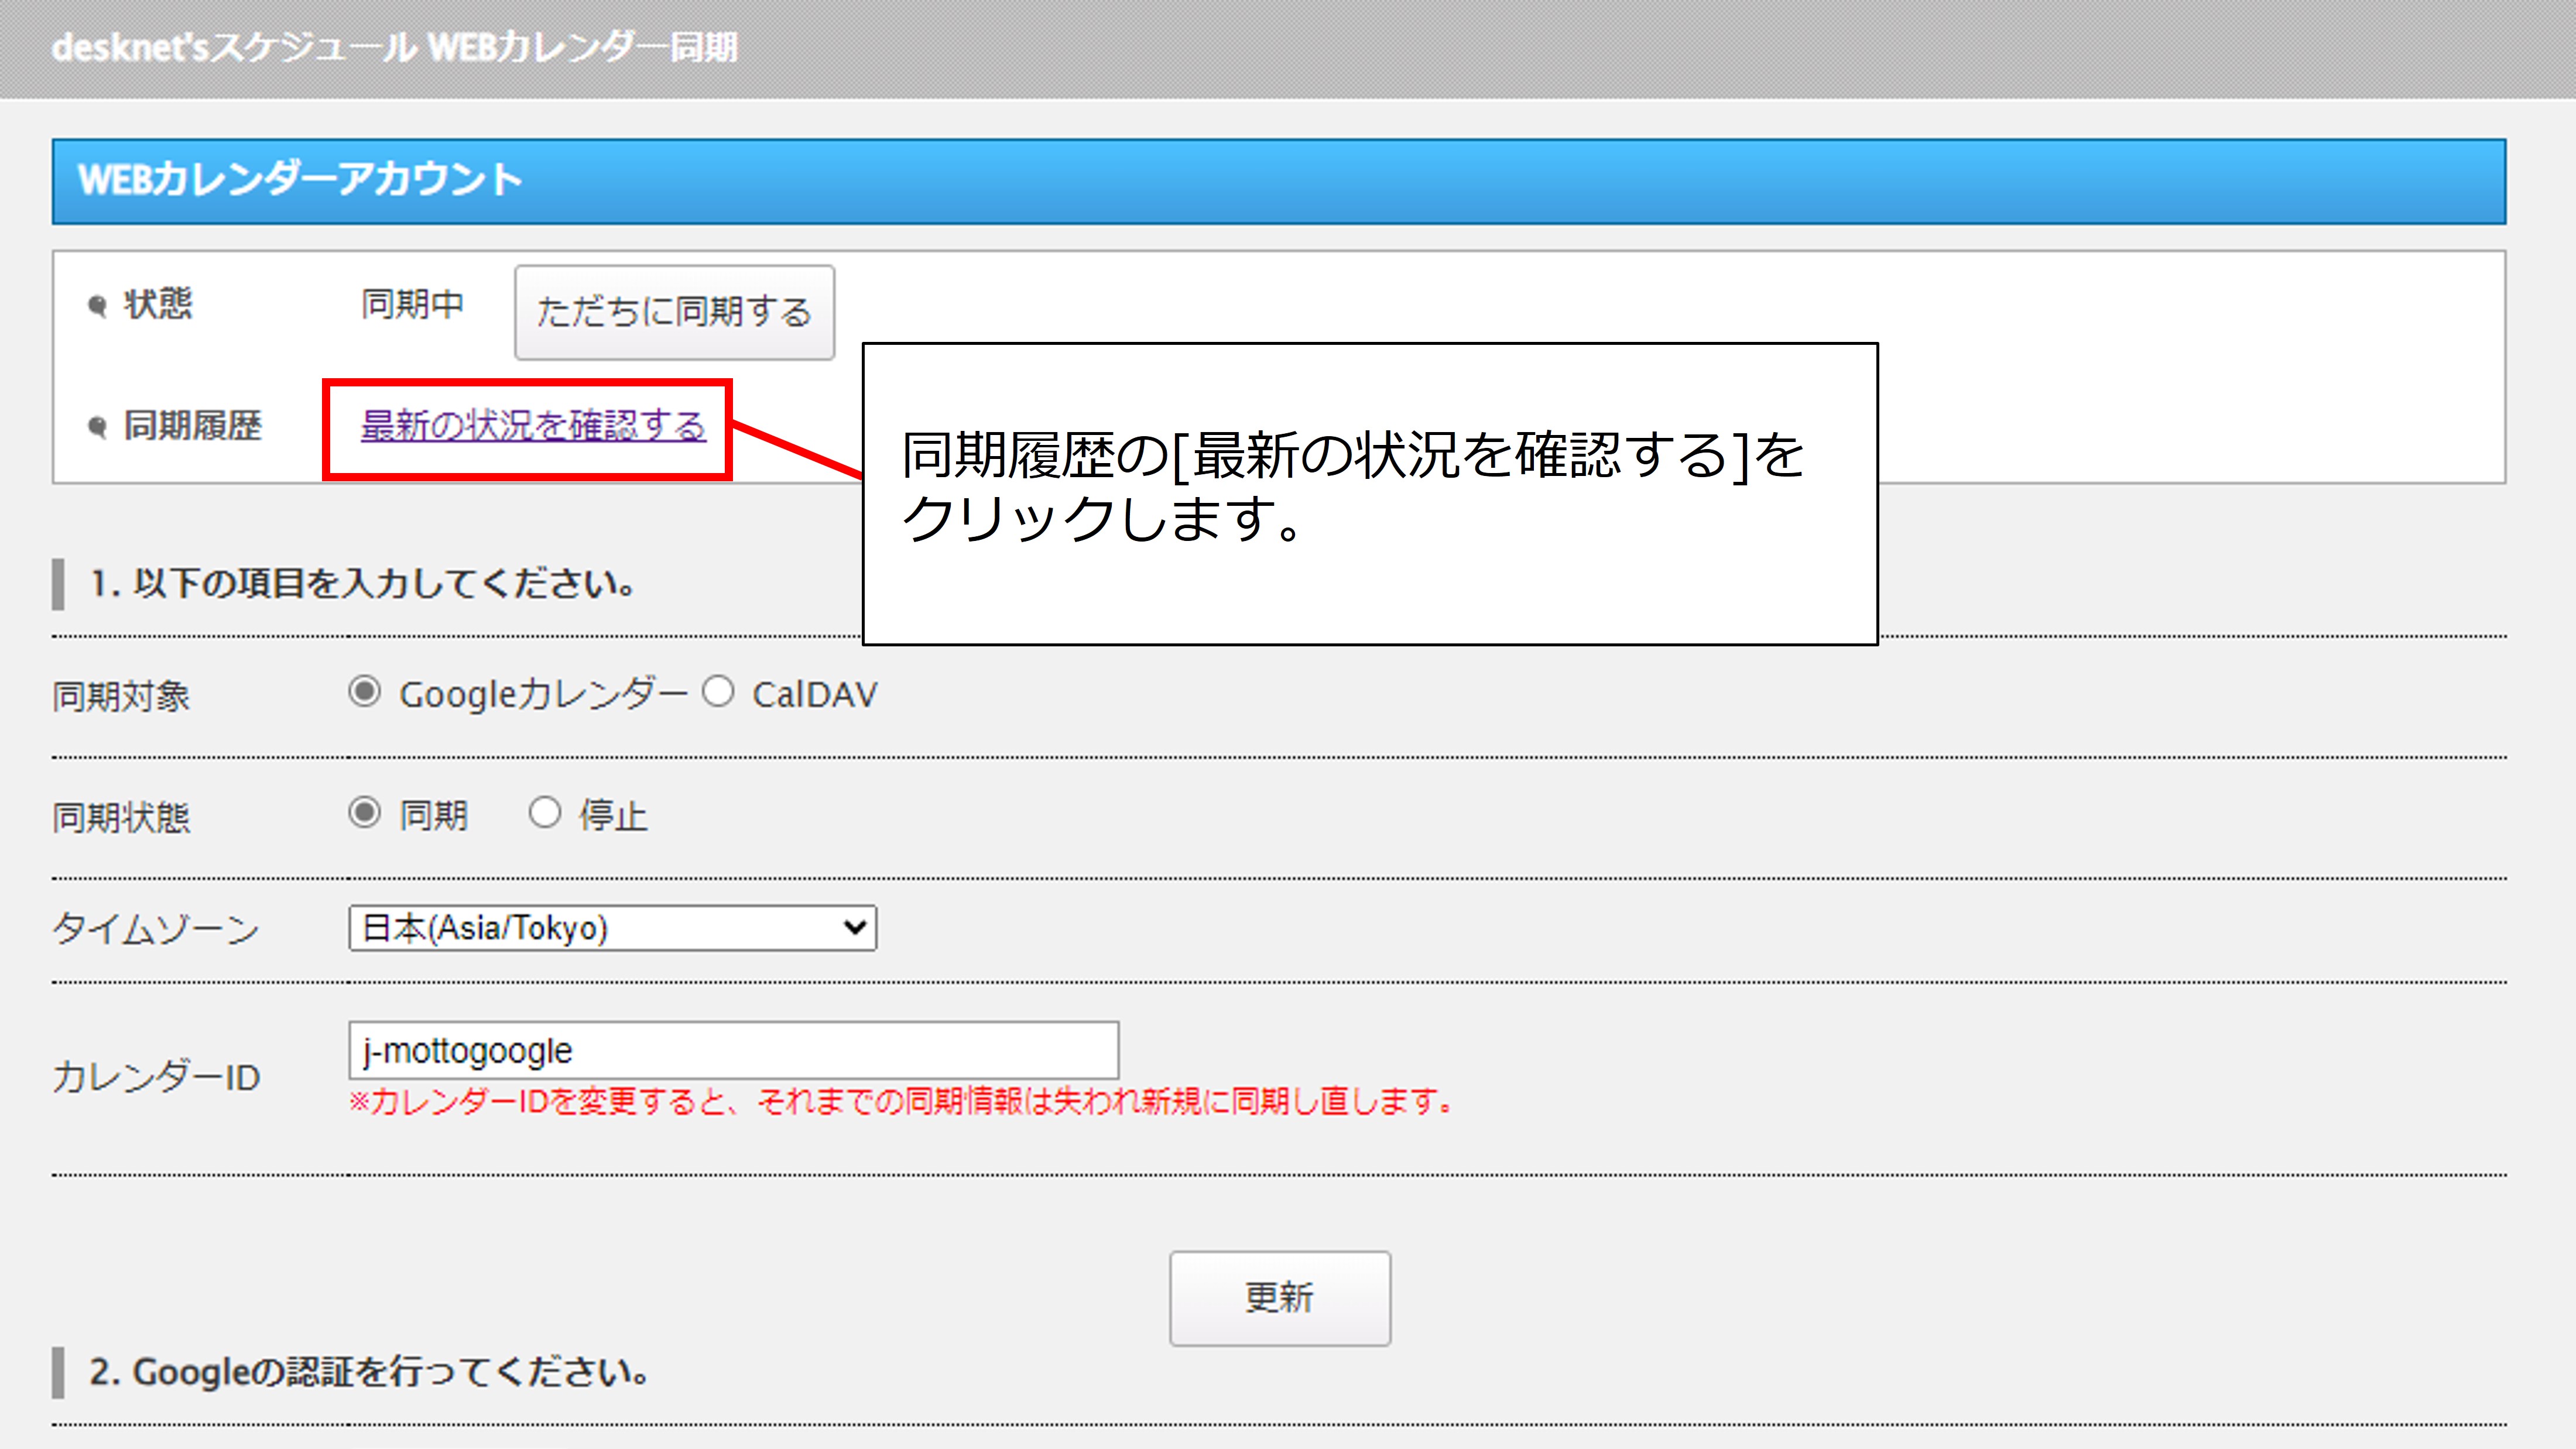Select the Googleカレンダー radio button
The width and height of the screenshot is (2576, 1449).
point(365,692)
